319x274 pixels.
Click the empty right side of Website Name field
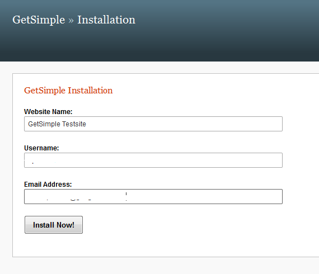[x=204, y=124]
